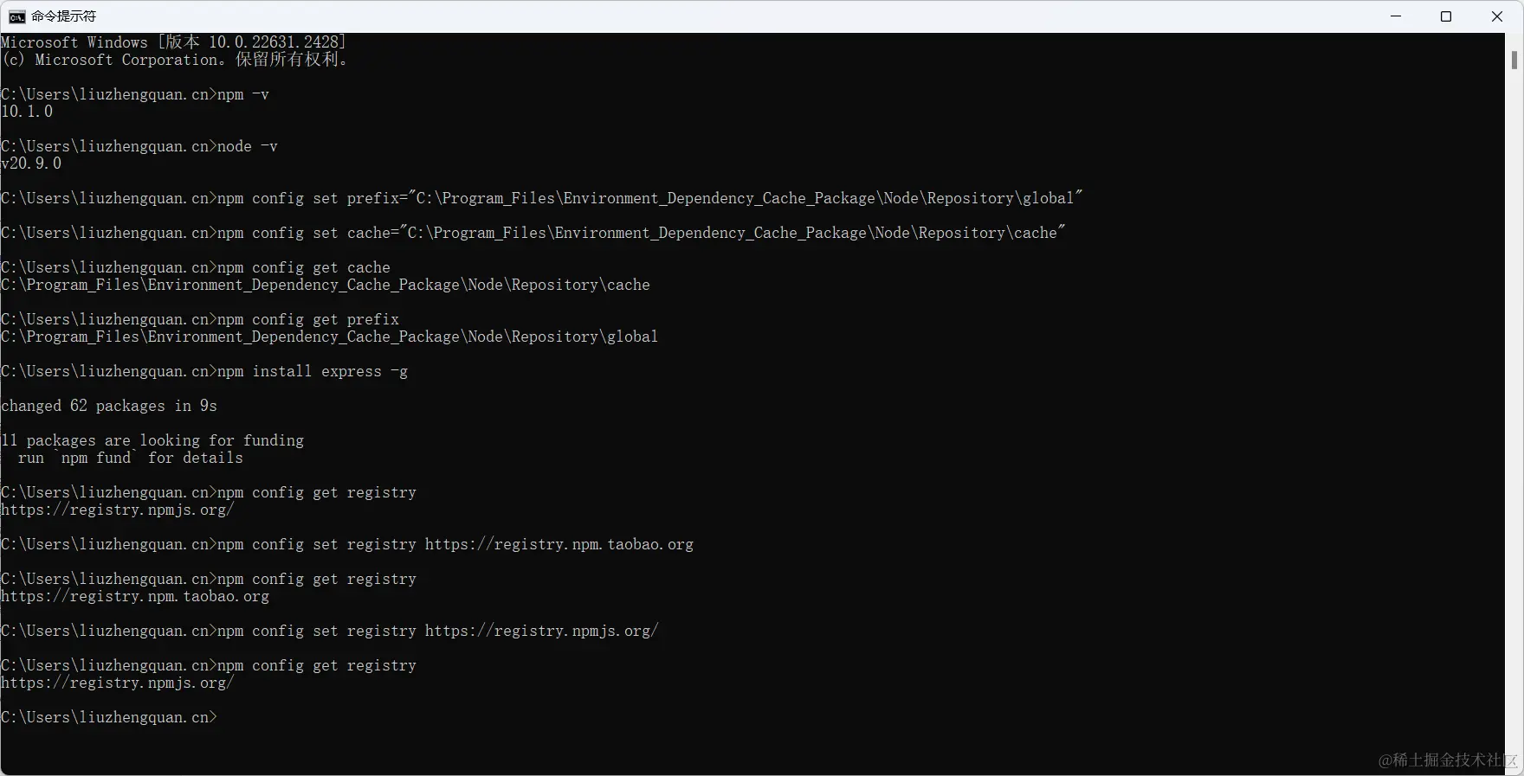Click the '10.1.0' npm version output
Screen dimensions: 1524x776
pyautogui.click(x=27, y=112)
